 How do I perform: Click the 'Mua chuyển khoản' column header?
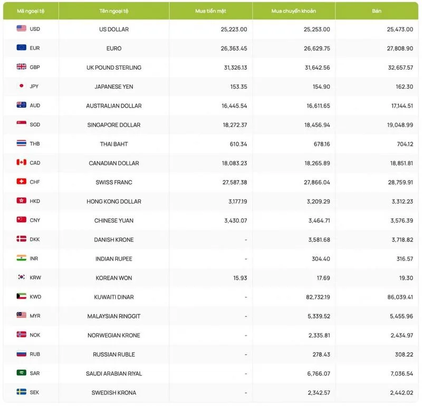(294, 11)
